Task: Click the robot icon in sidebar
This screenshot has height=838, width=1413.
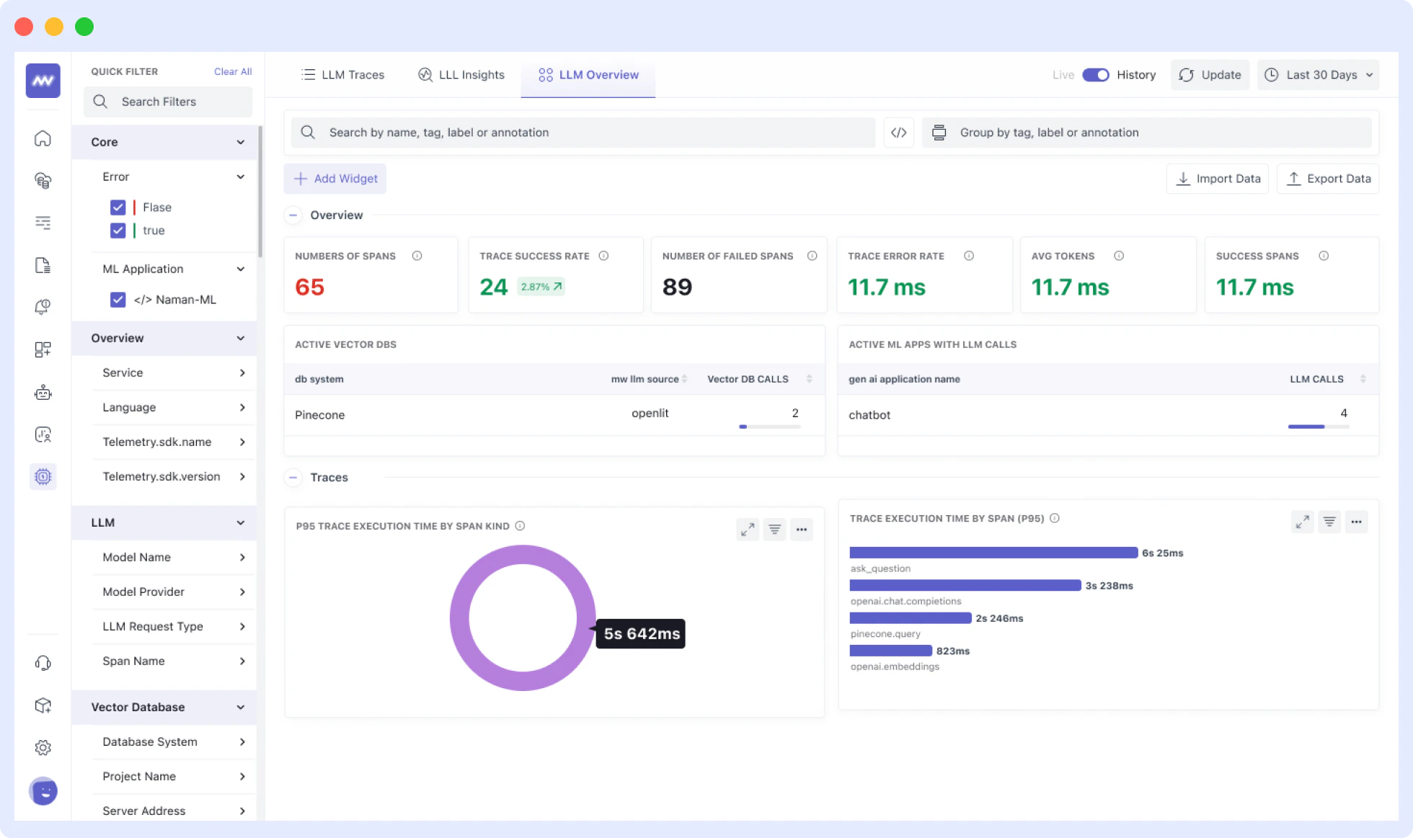Action: [x=43, y=393]
